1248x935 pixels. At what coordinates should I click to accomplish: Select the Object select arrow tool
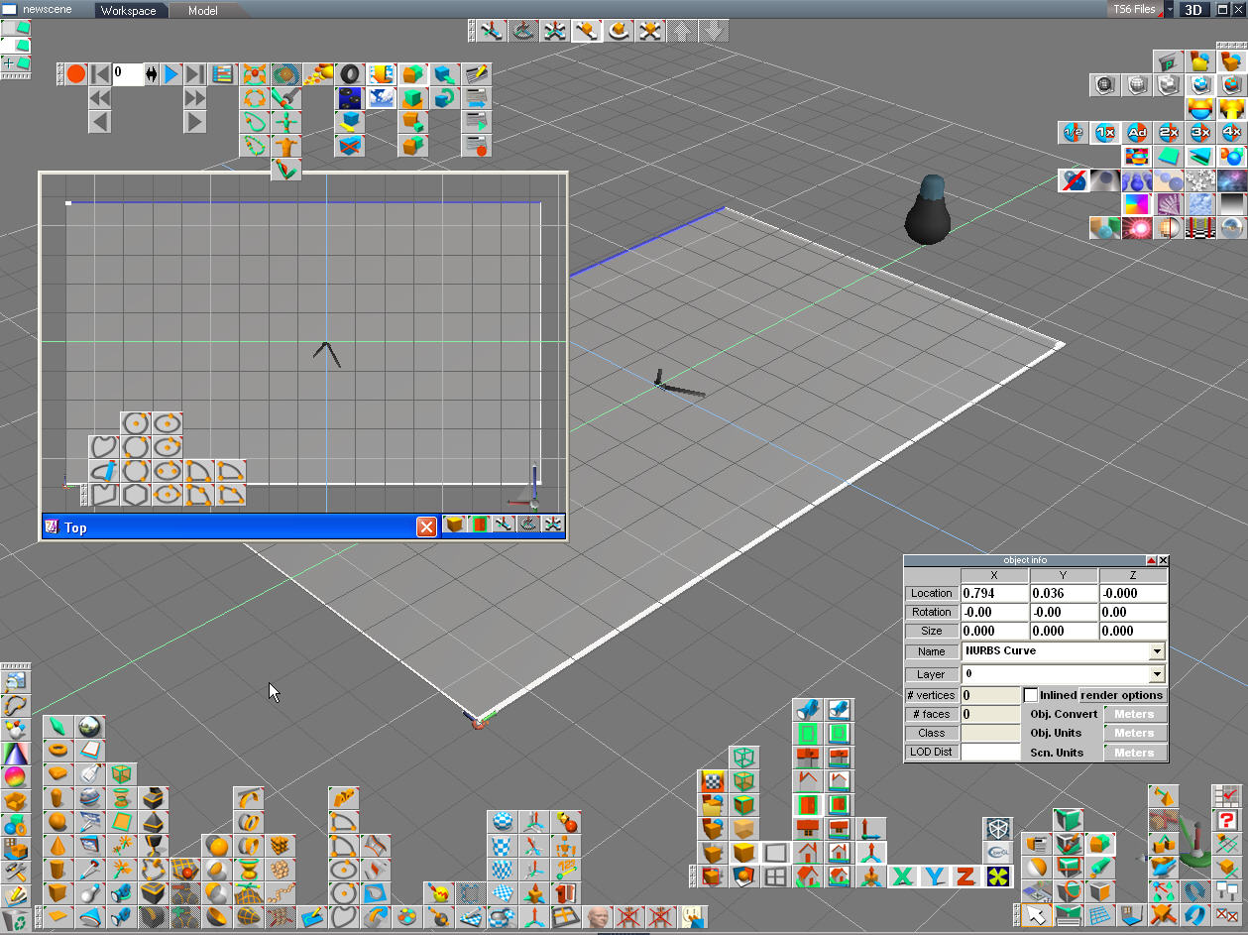pyautogui.click(x=1035, y=915)
